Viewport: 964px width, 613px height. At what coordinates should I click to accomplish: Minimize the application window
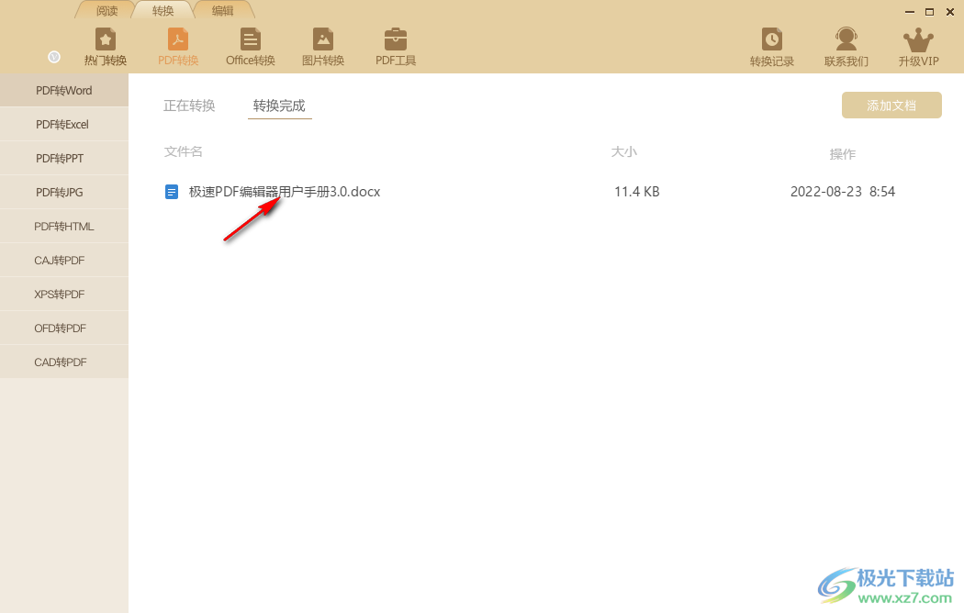pyautogui.click(x=910, y=12)
